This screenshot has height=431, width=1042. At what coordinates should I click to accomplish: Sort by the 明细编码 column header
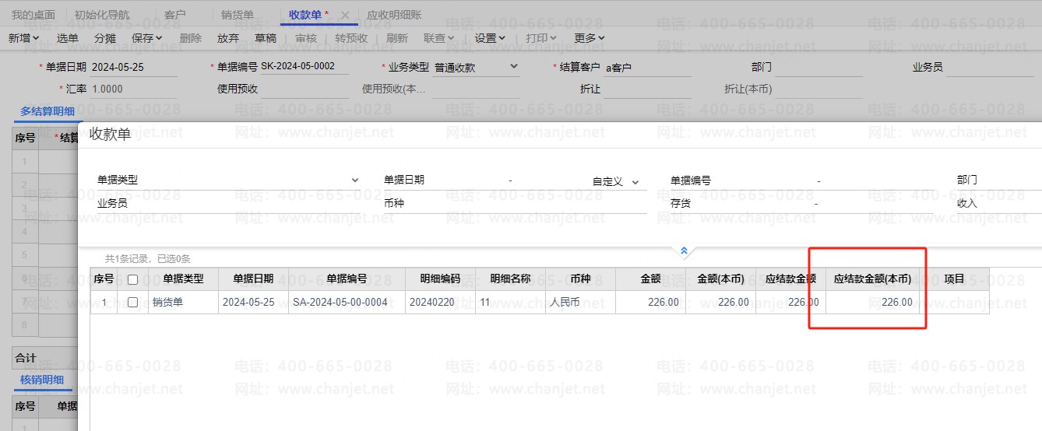click(x=440, y=279)
